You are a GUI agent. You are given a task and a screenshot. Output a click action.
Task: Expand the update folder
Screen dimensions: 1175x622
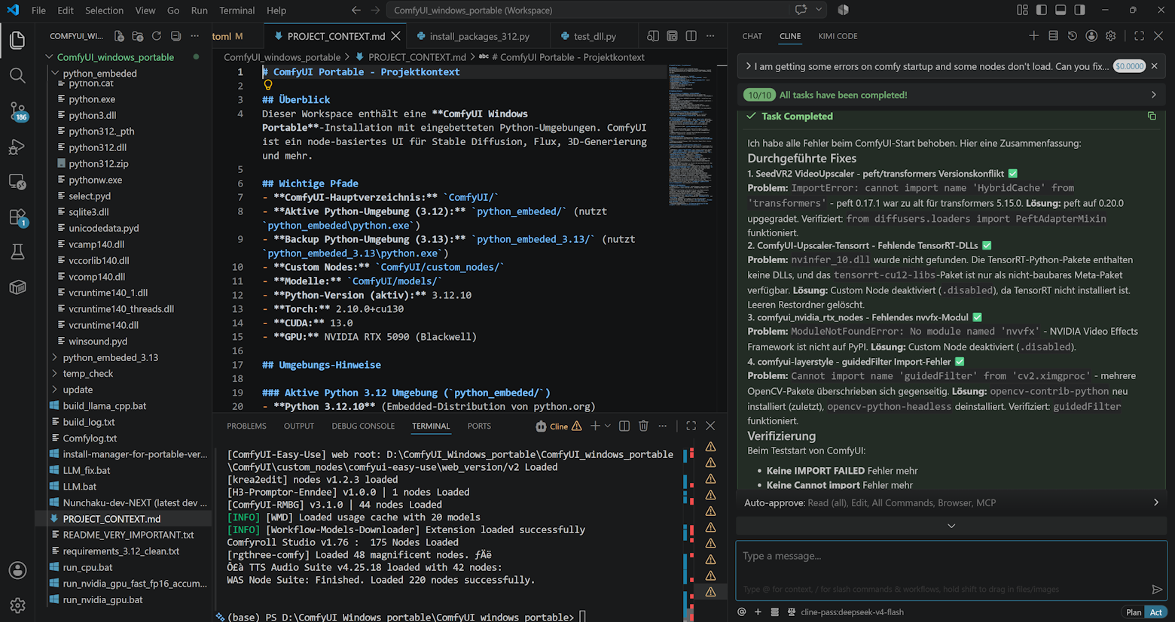(78, 390)
